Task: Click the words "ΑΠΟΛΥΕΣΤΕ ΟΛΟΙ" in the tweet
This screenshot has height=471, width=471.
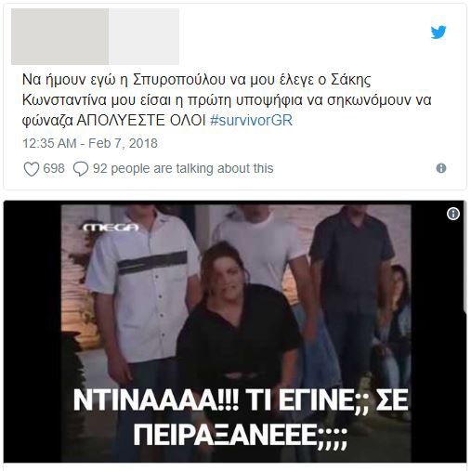Action: click(x=141, y=121)
